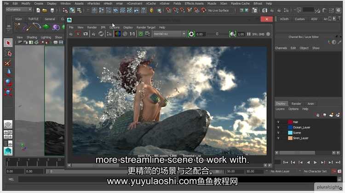This screenshot has height=193, width=345.
Task: Toggle visibility V of Ocean_Layer
Action: 278,127
